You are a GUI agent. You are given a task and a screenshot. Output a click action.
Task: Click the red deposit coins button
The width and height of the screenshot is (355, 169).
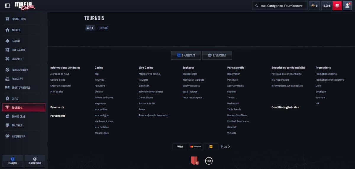click(337, 6)
